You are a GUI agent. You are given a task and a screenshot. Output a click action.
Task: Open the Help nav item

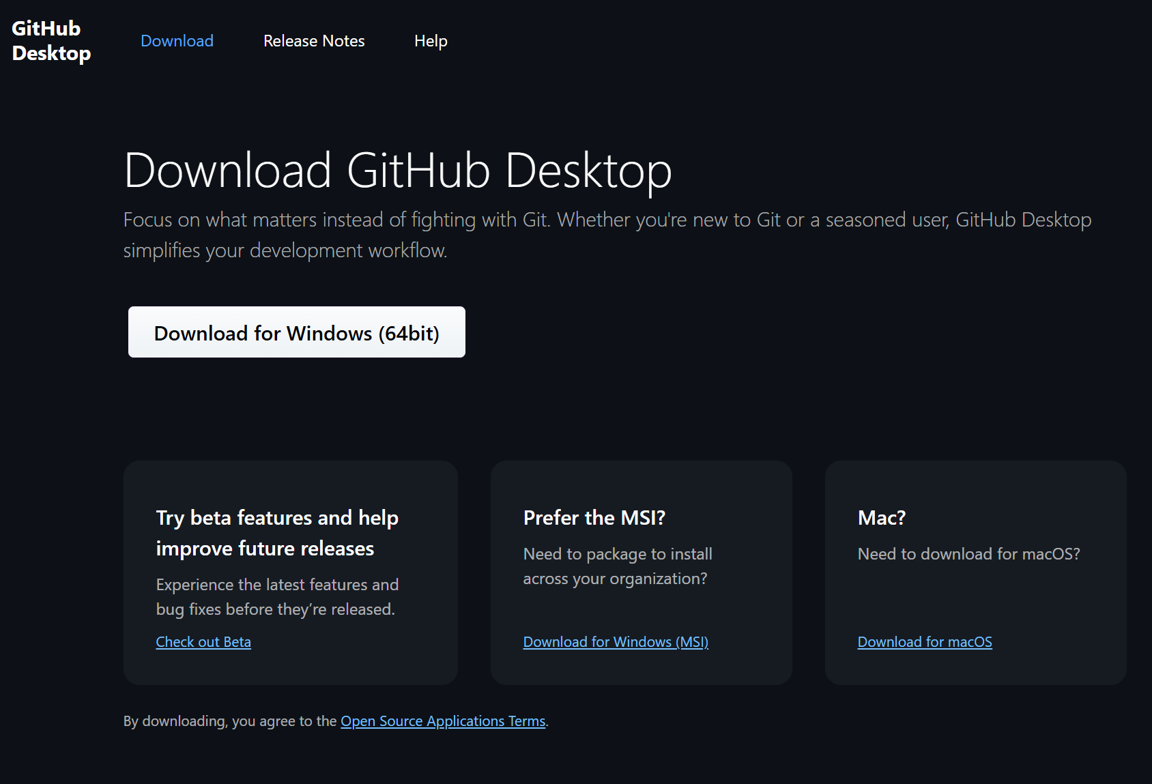click(x=431, y=41)
